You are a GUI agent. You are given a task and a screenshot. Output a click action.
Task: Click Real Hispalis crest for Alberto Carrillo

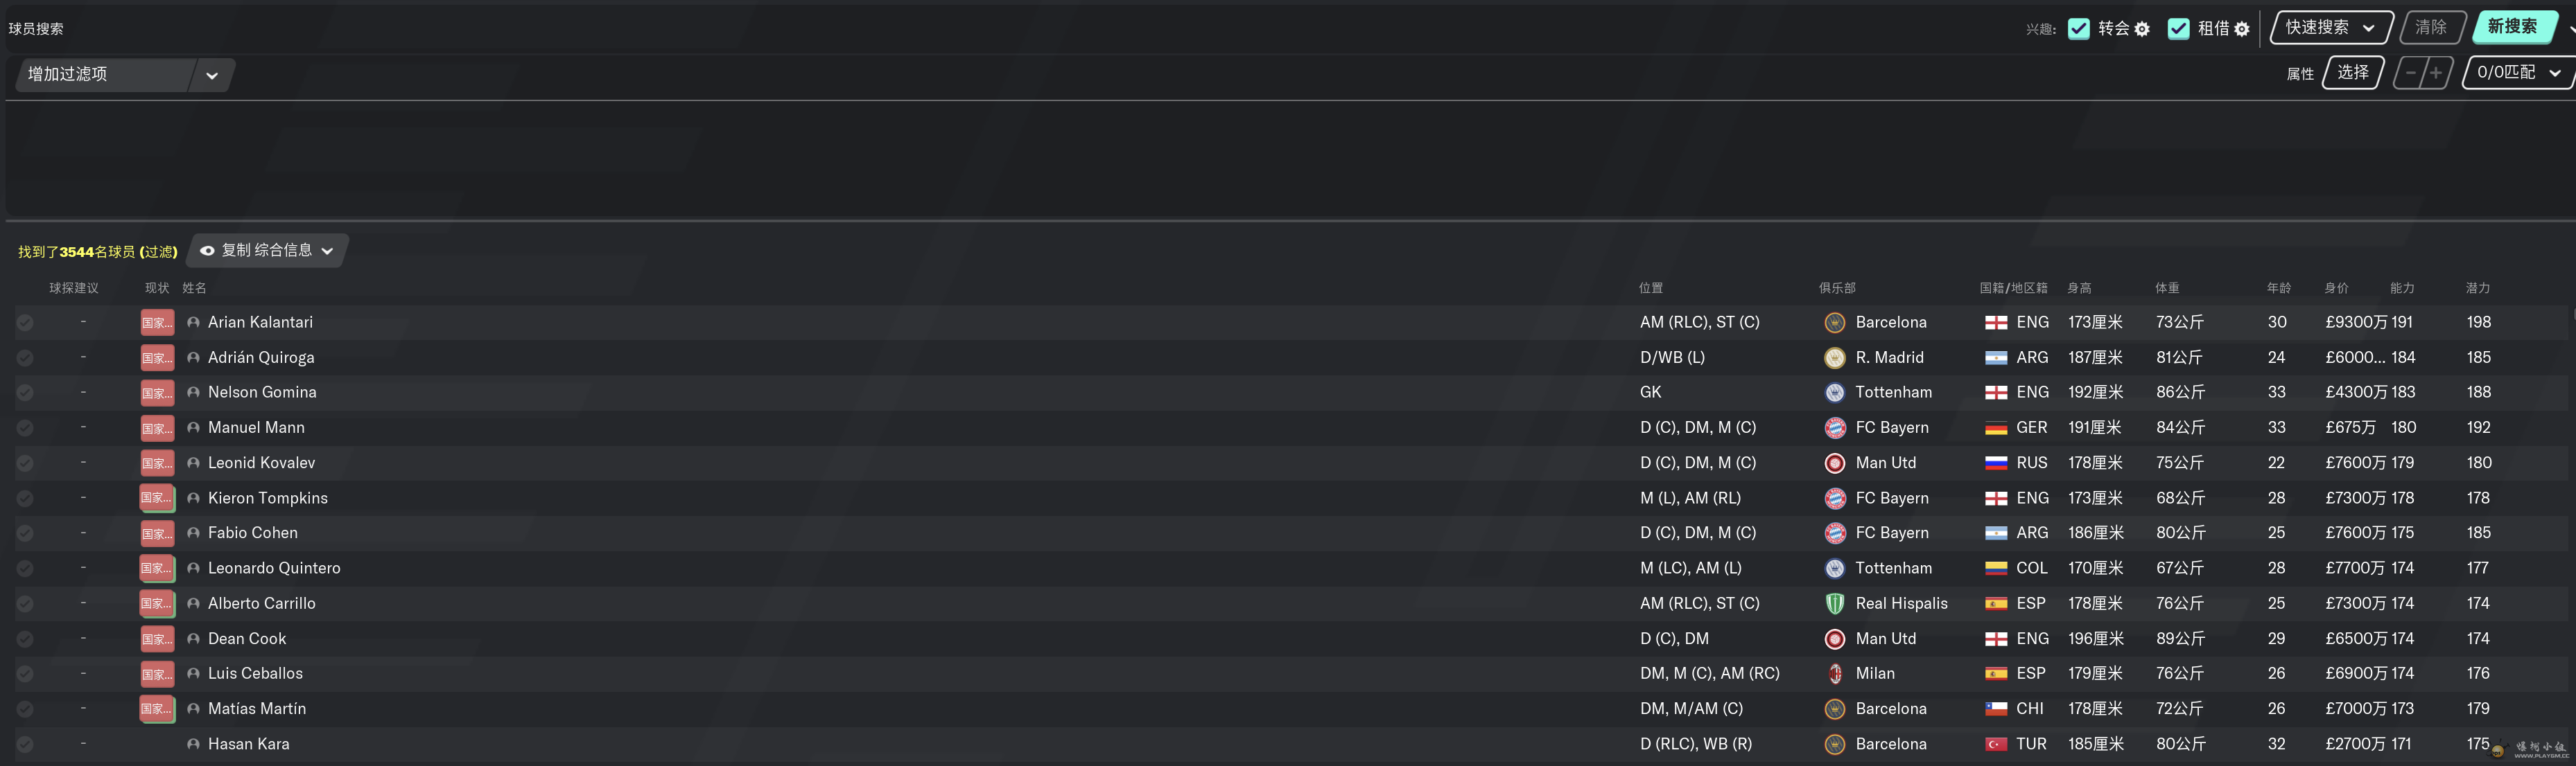pyautogui.click(x=1834, y=603)
